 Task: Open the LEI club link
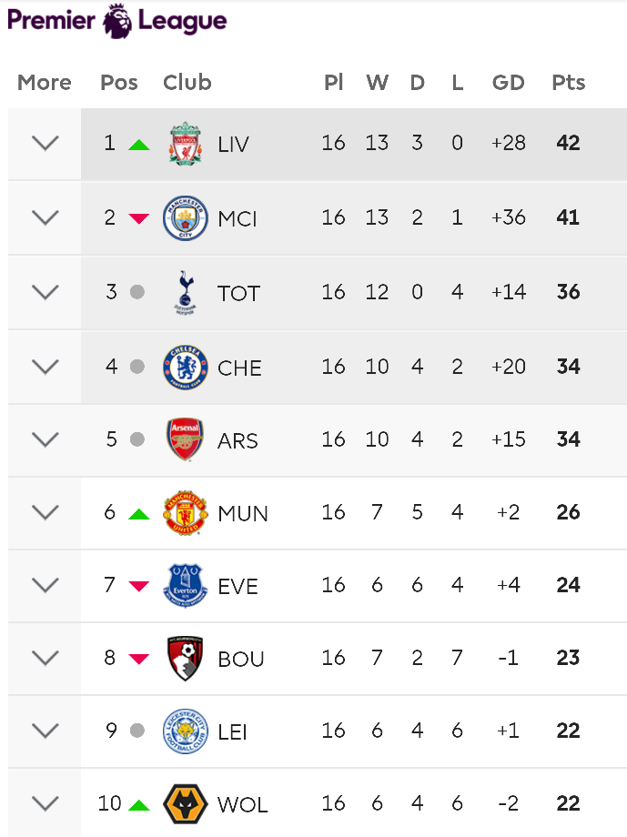pyautogui.click(x=232, y=731)
